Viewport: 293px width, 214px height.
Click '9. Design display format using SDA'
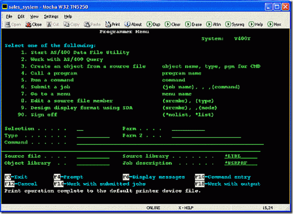tap(77, 108)
